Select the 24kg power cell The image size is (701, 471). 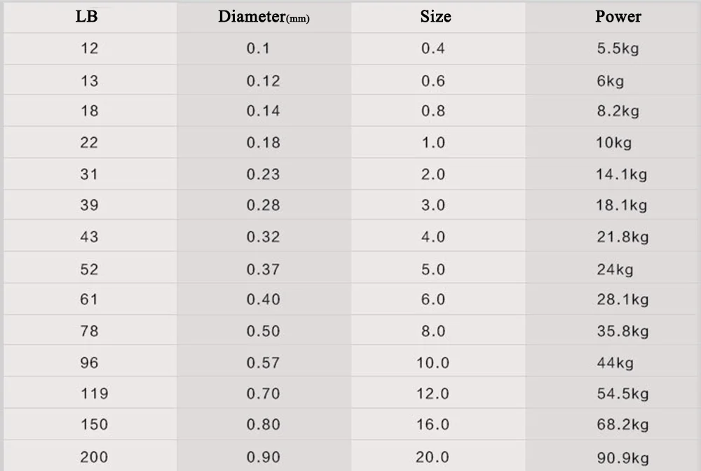pyautogui.click(x=615, y=269)
